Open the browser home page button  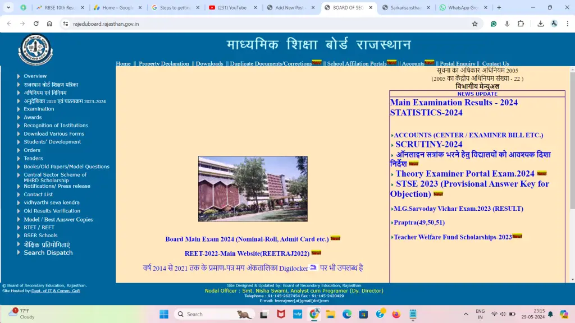coord(49,24)
